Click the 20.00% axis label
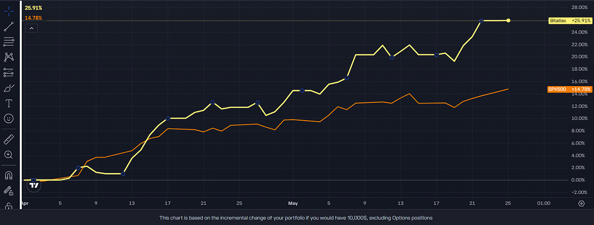 tap(579, 56)
